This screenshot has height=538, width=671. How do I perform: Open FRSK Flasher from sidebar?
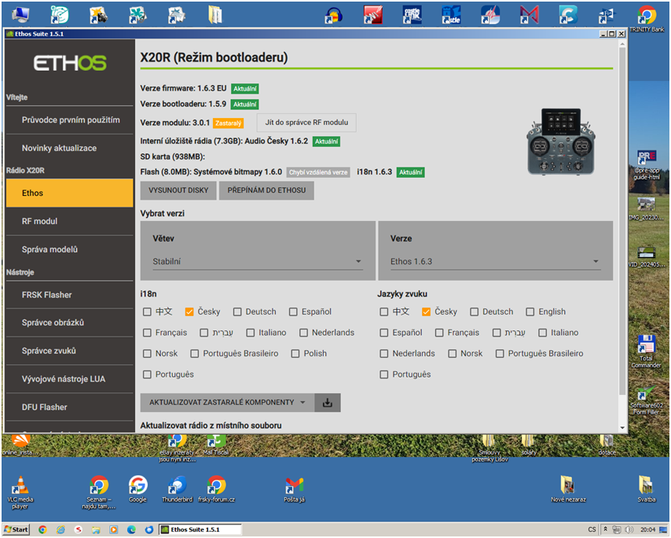69,294
